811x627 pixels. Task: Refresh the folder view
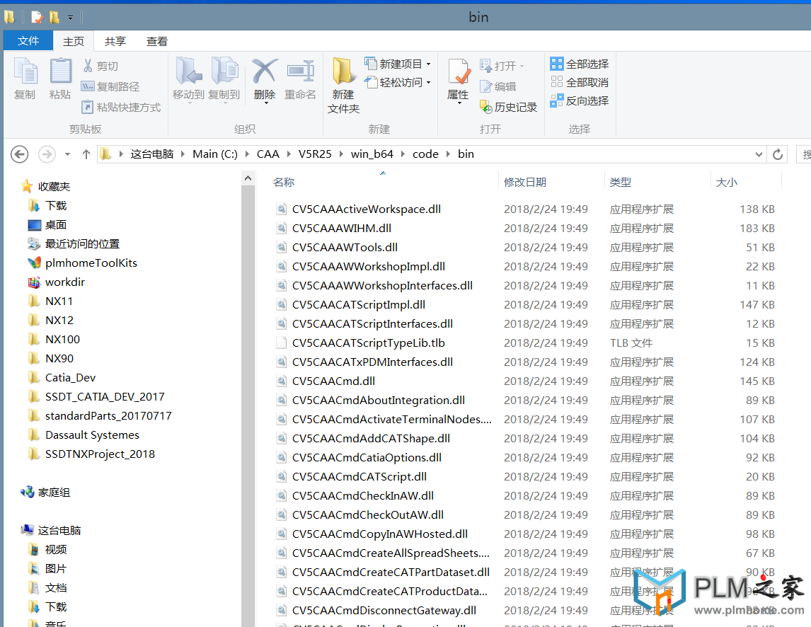pyautogui.click(x=777, y=154)
